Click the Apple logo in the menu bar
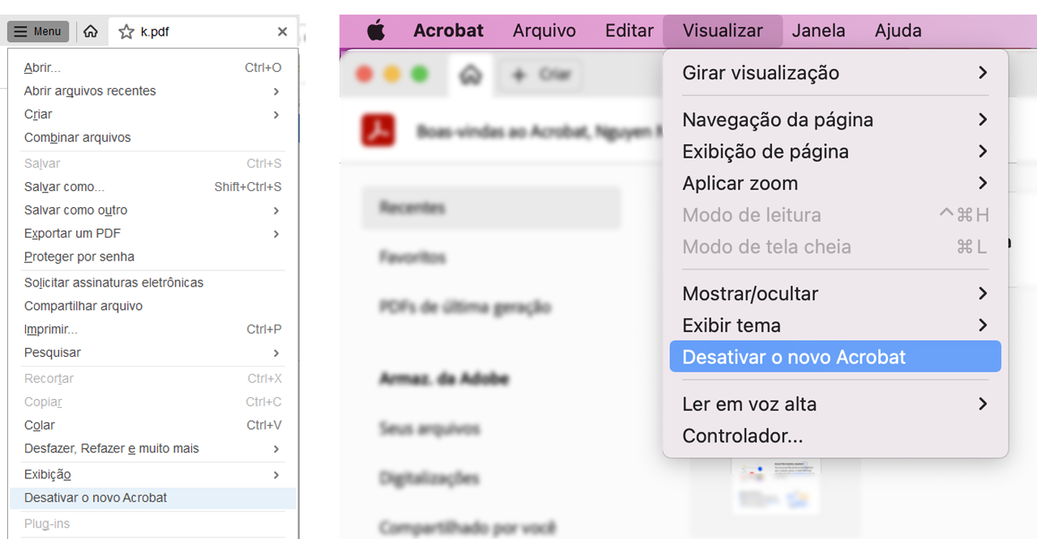 point(376,30)
